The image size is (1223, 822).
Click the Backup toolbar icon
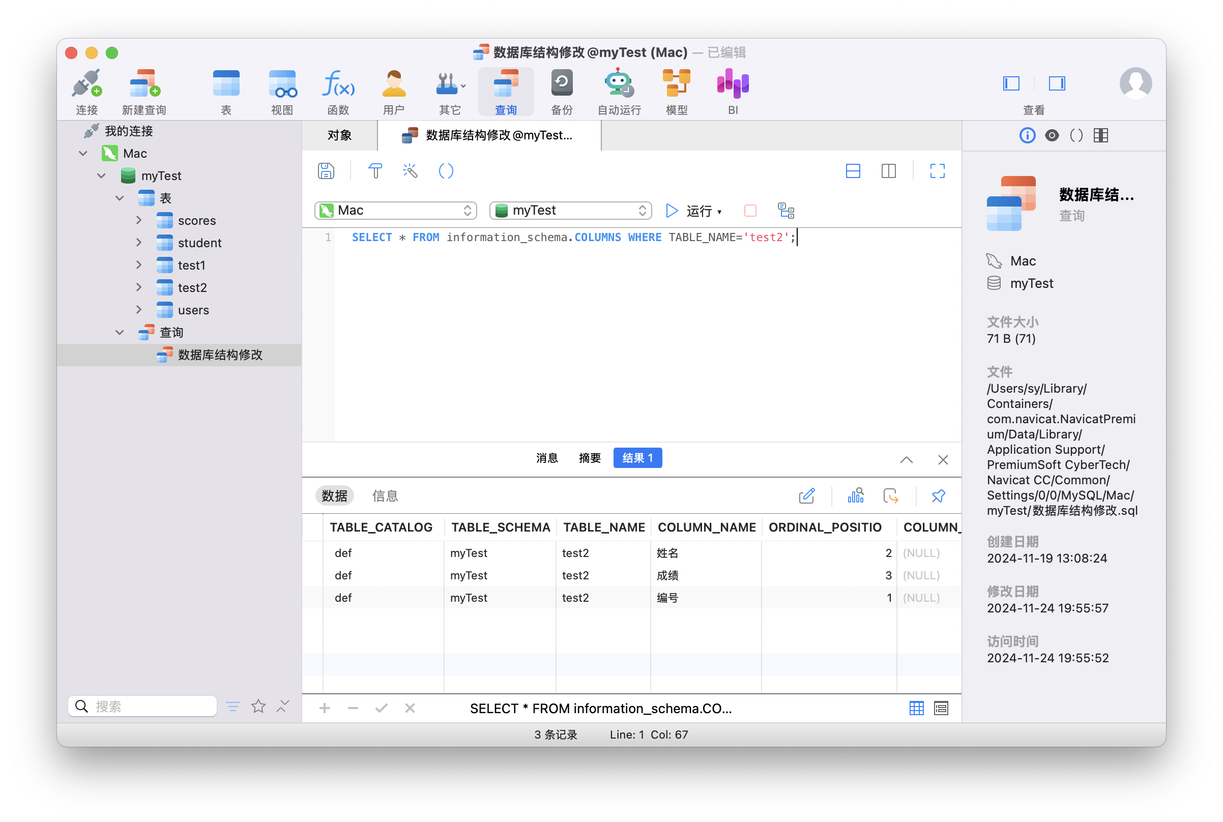pyautogui.click(x=562, y=91)
